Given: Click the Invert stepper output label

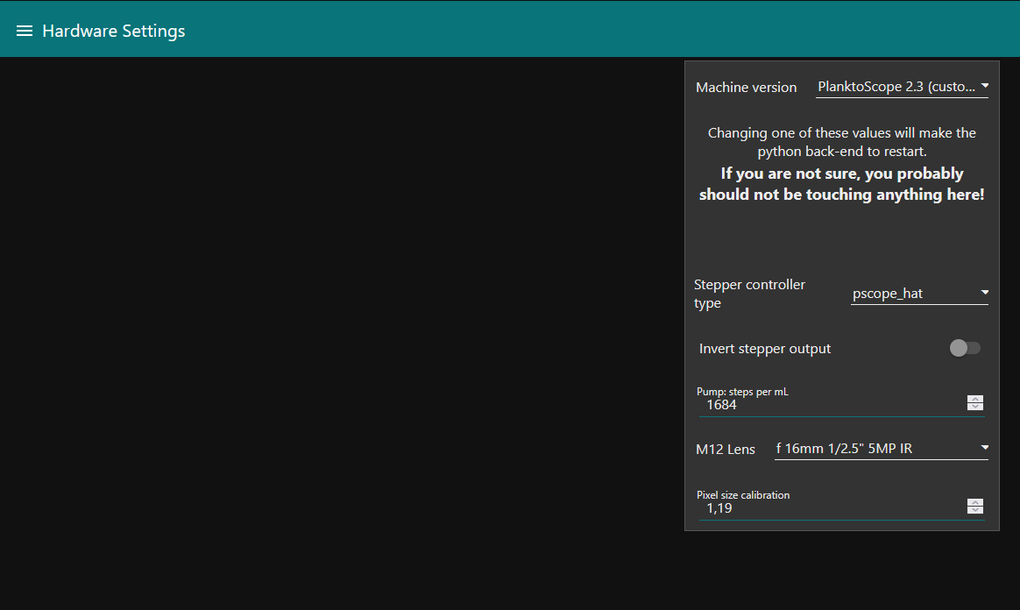Looking at the screenshot, I should click(x=765, y=348).
